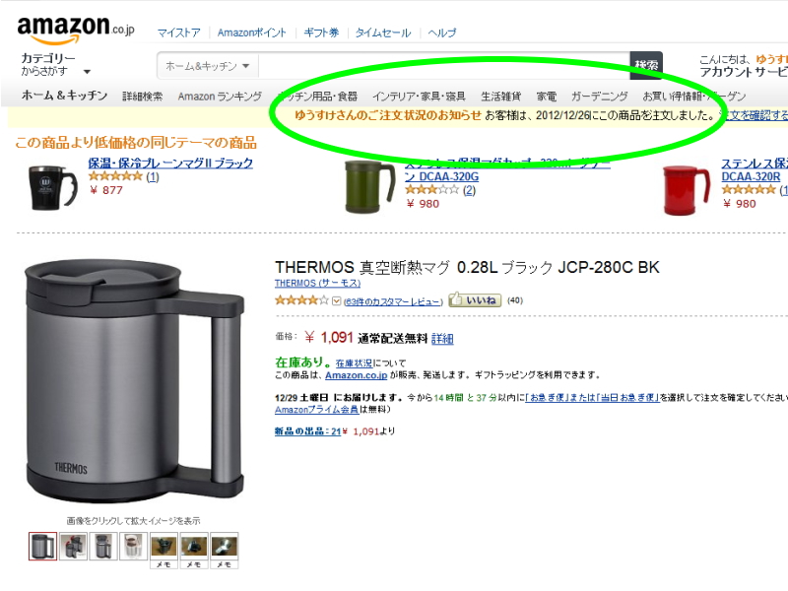Expand the カテゴリーからさがす dropdown
This screenshot has width=788, height=591.
(55, 65)
